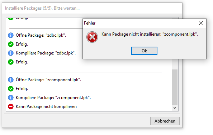Cancel installation with Abbrechen button

pyautogui.click(x=165, y=121)
